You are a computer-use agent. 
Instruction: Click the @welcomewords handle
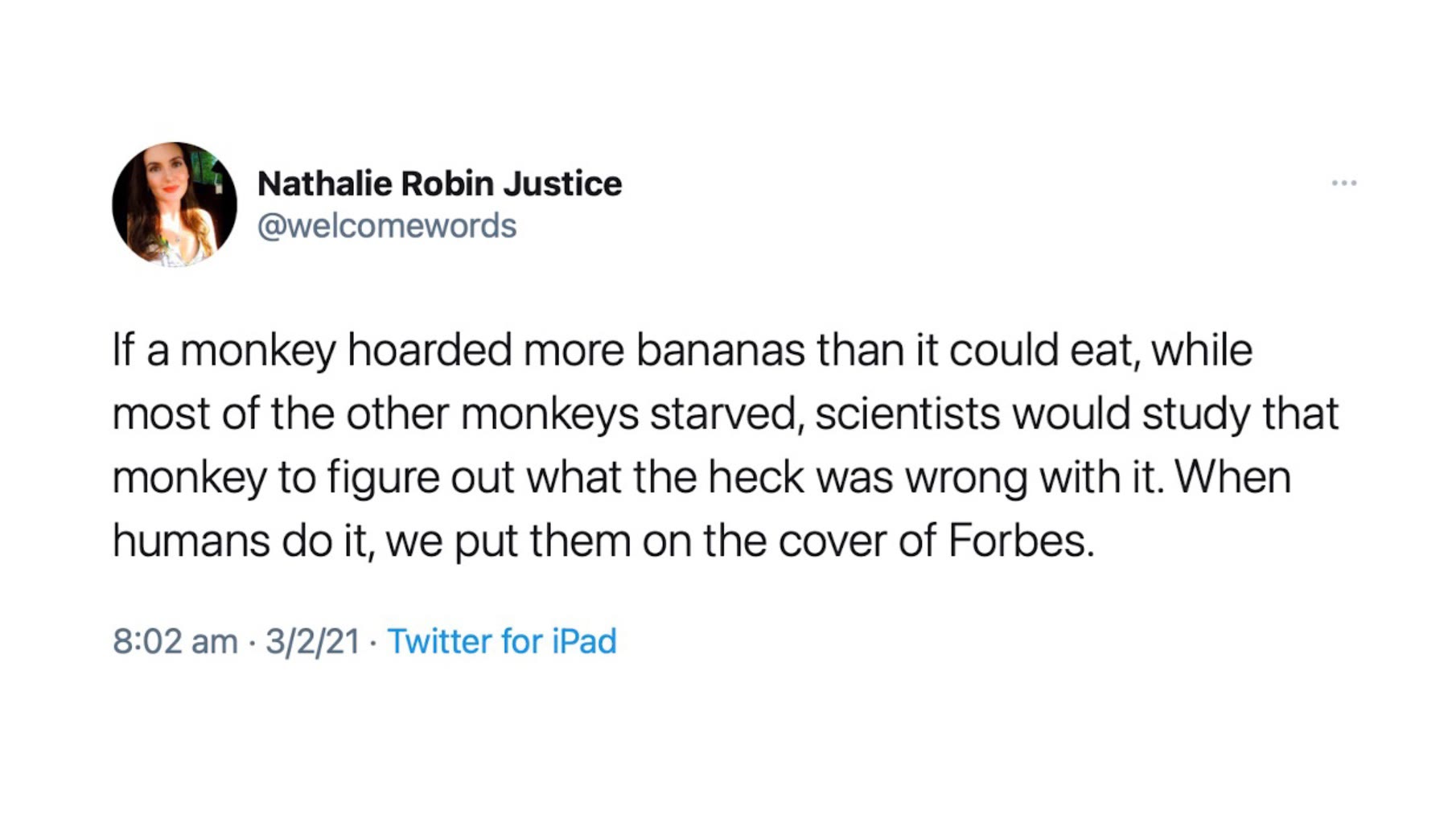[386, 226]
